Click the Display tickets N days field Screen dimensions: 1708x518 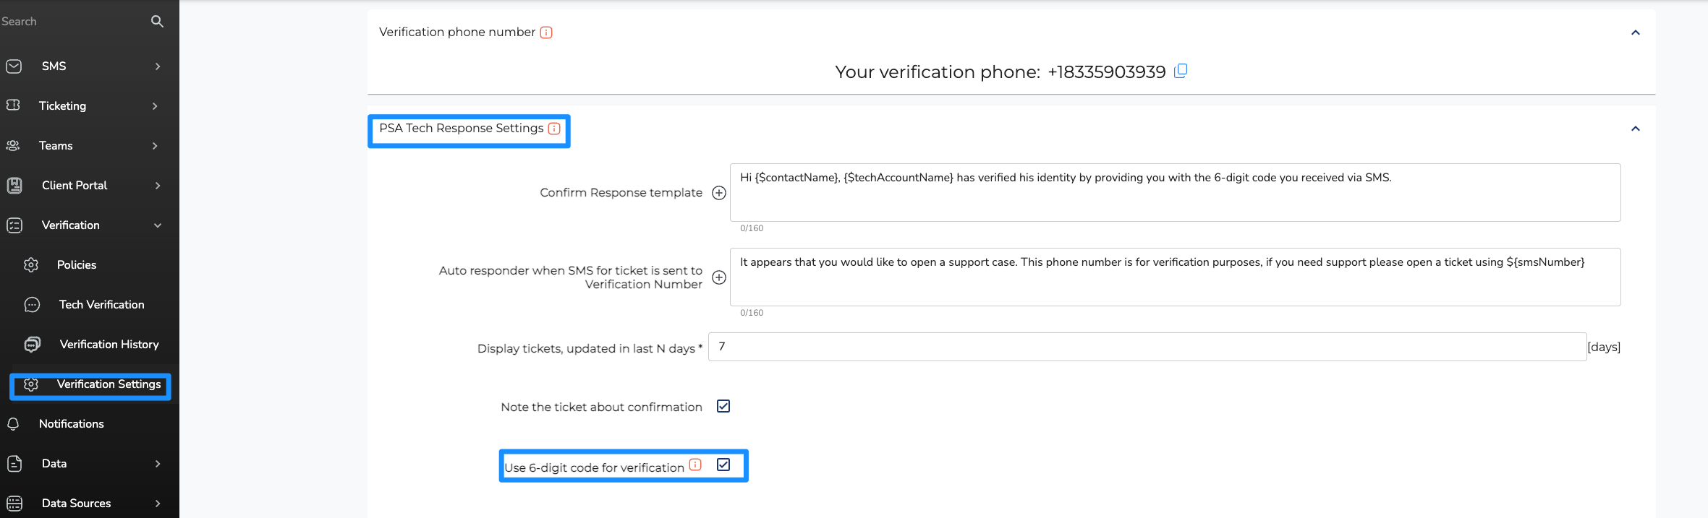pos(1147,347)
